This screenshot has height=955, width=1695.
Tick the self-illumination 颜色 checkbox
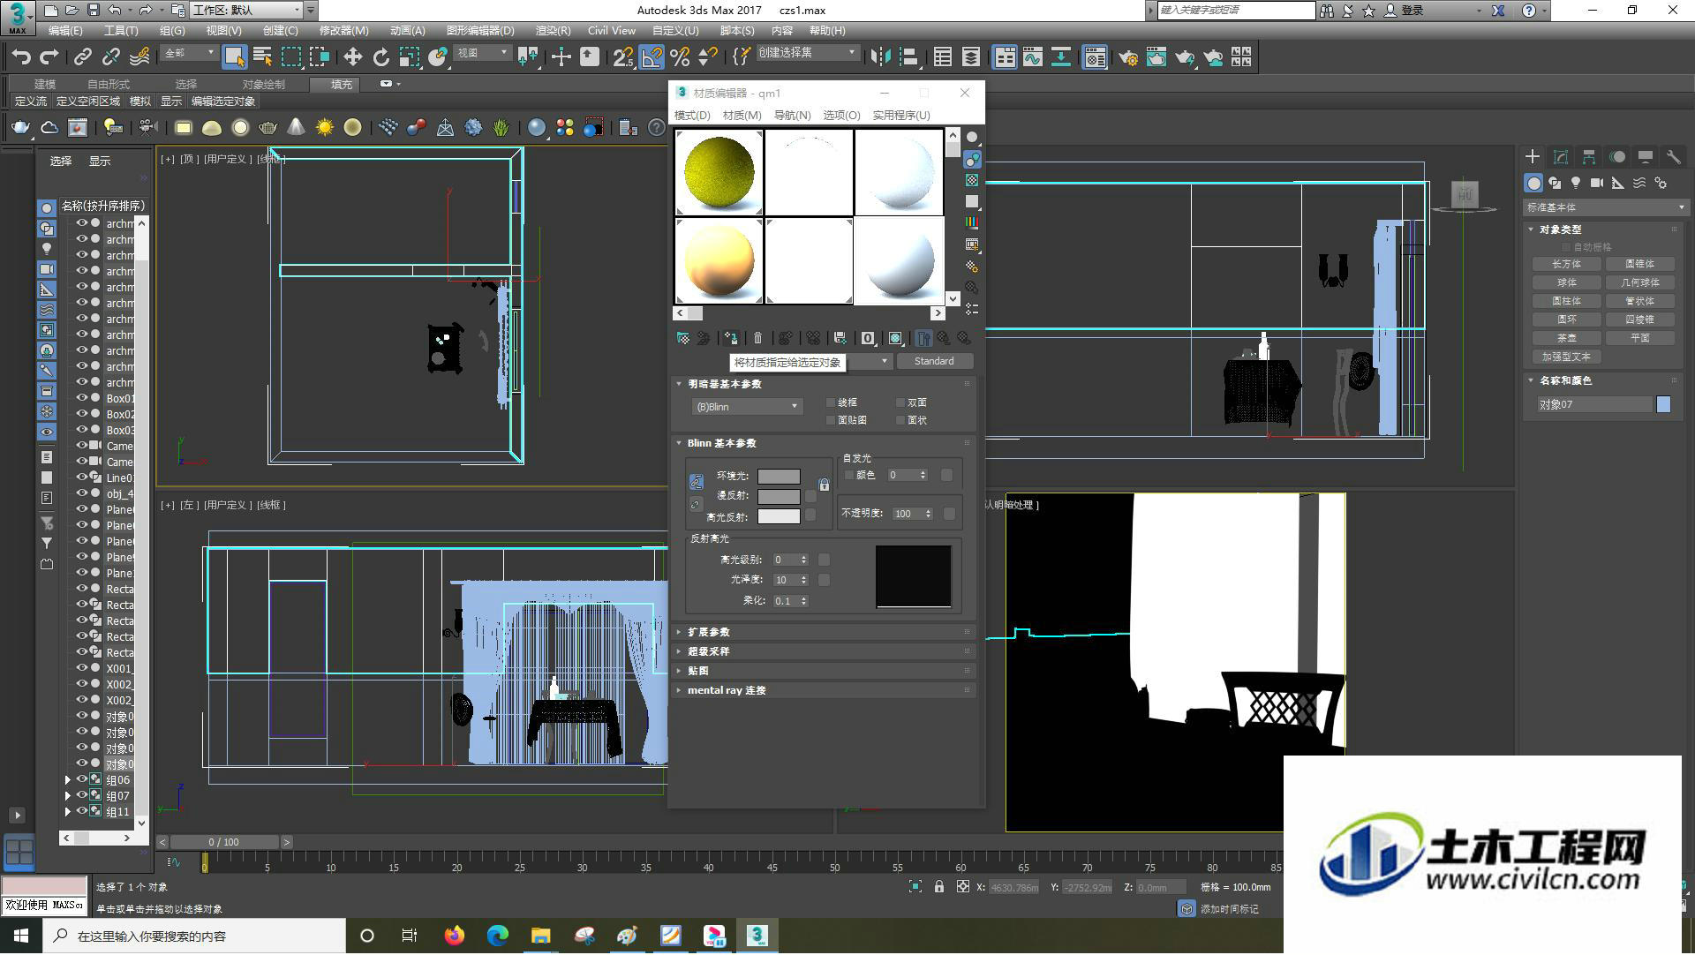coord(849,475)
